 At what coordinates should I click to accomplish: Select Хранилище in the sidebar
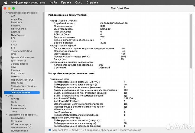(18, 89)
